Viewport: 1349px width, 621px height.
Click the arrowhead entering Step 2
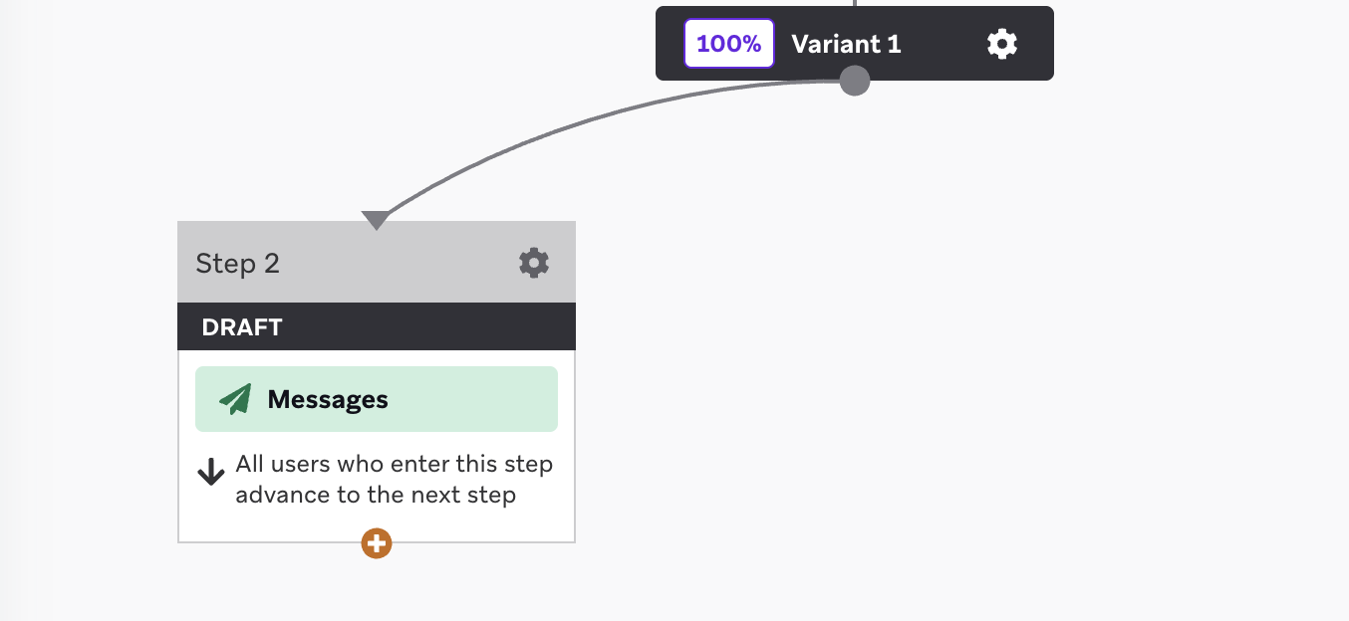[376, 219]
